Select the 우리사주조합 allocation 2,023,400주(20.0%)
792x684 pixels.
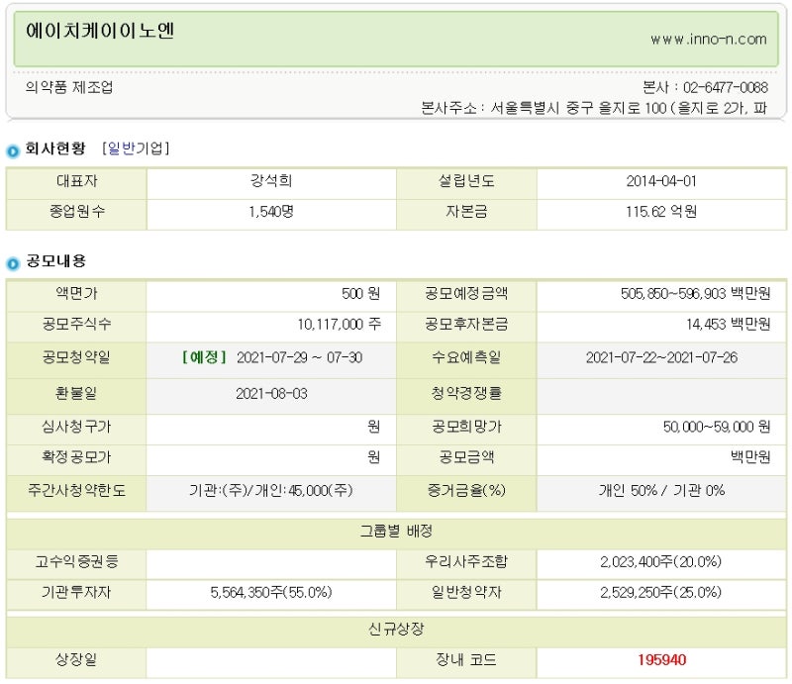coord(660,561)
